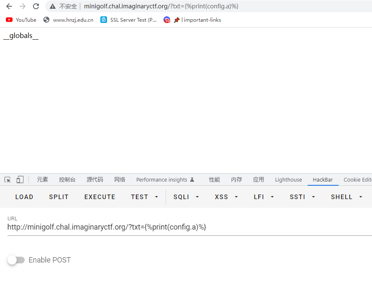This screenshot has height=288, width=372.
Task: Select the inspect element cursor icon
Action: pos(7,179)
